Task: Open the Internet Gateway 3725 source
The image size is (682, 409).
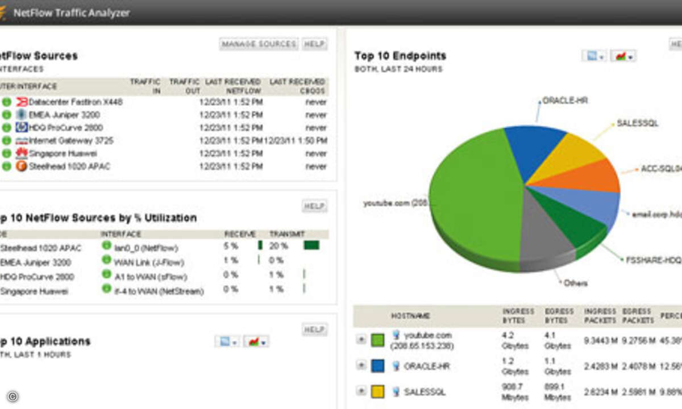Action: tap(72, 140)
